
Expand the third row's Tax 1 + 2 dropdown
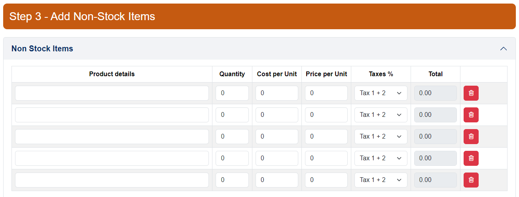pos(381,137)
